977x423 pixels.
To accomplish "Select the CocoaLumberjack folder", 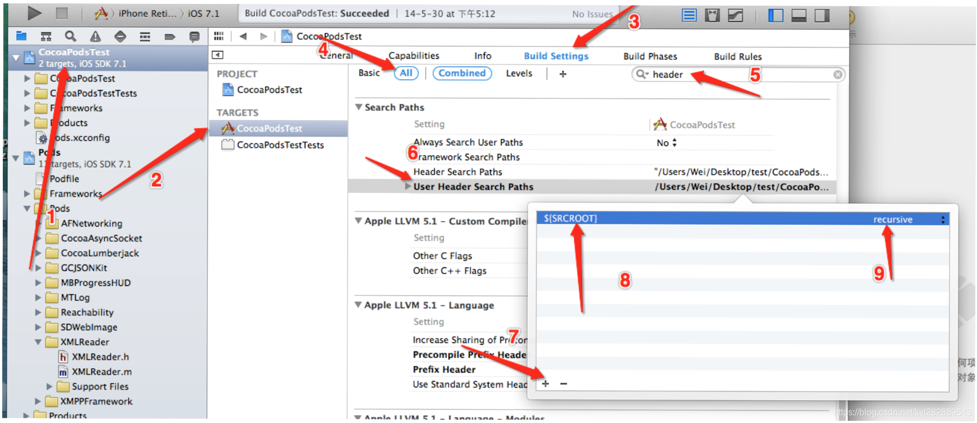I will pyautogui.click(x=92, y=253).
